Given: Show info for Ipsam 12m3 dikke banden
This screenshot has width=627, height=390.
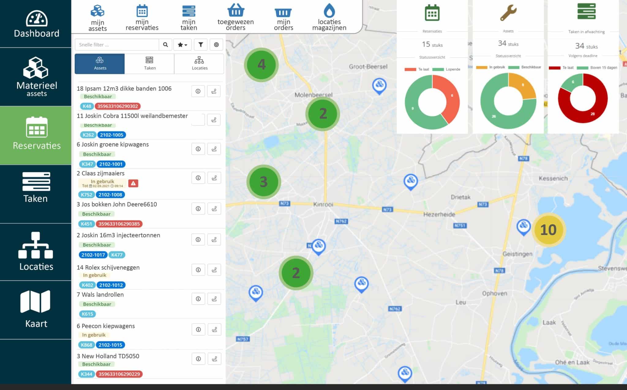Looking at the screenshot, I should (x=198, y=91).
